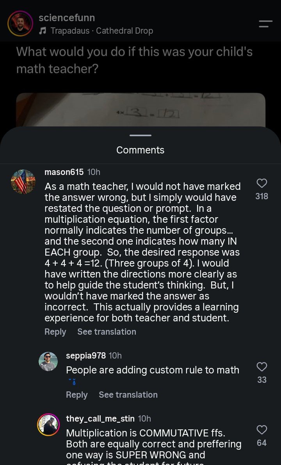Open they_call_me_stin username link
Screen dimensions: 281x465
[100, 419]
